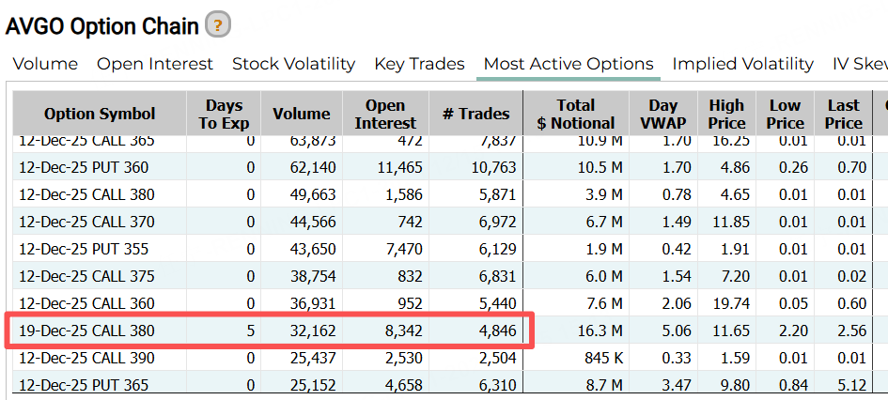Sort by Open Interest column header
The width and height of the screenshot is (888, 400).
tap(385, 114)
